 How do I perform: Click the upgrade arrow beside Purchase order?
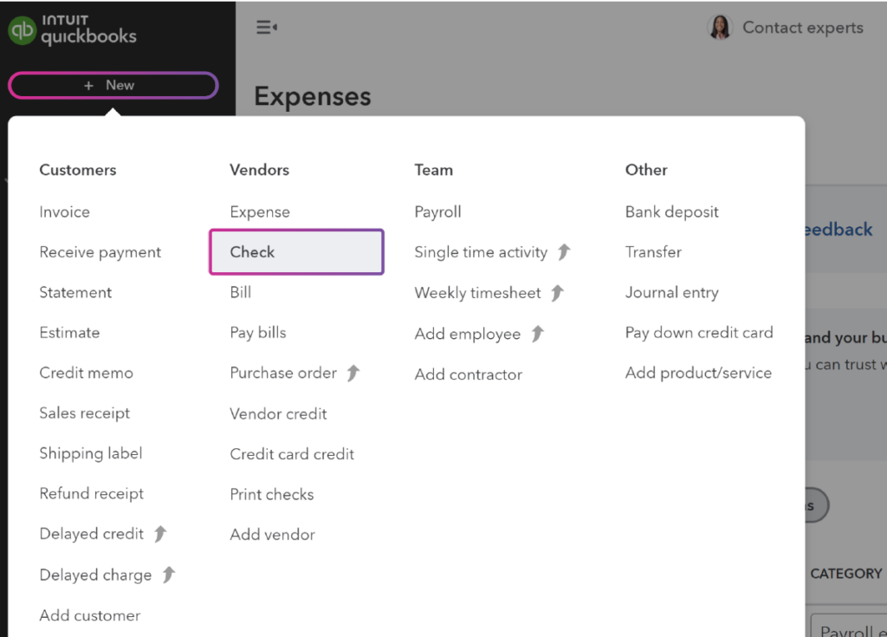353,373
